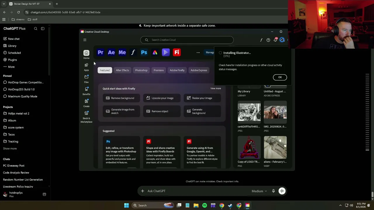Viewport: 374px width, 210px height.
Task: Select the Adobe Firefly filter tab
Action: (177, 70)
